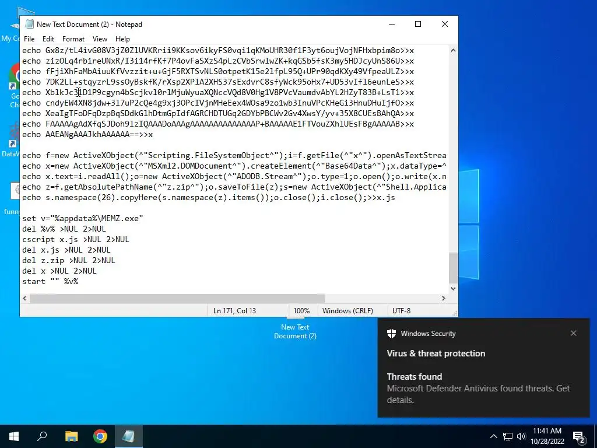Click the line starting 'echo FAAAAAgAdXfqSJDoh9lz'
597x448 pixels.
tap(218, 124)
